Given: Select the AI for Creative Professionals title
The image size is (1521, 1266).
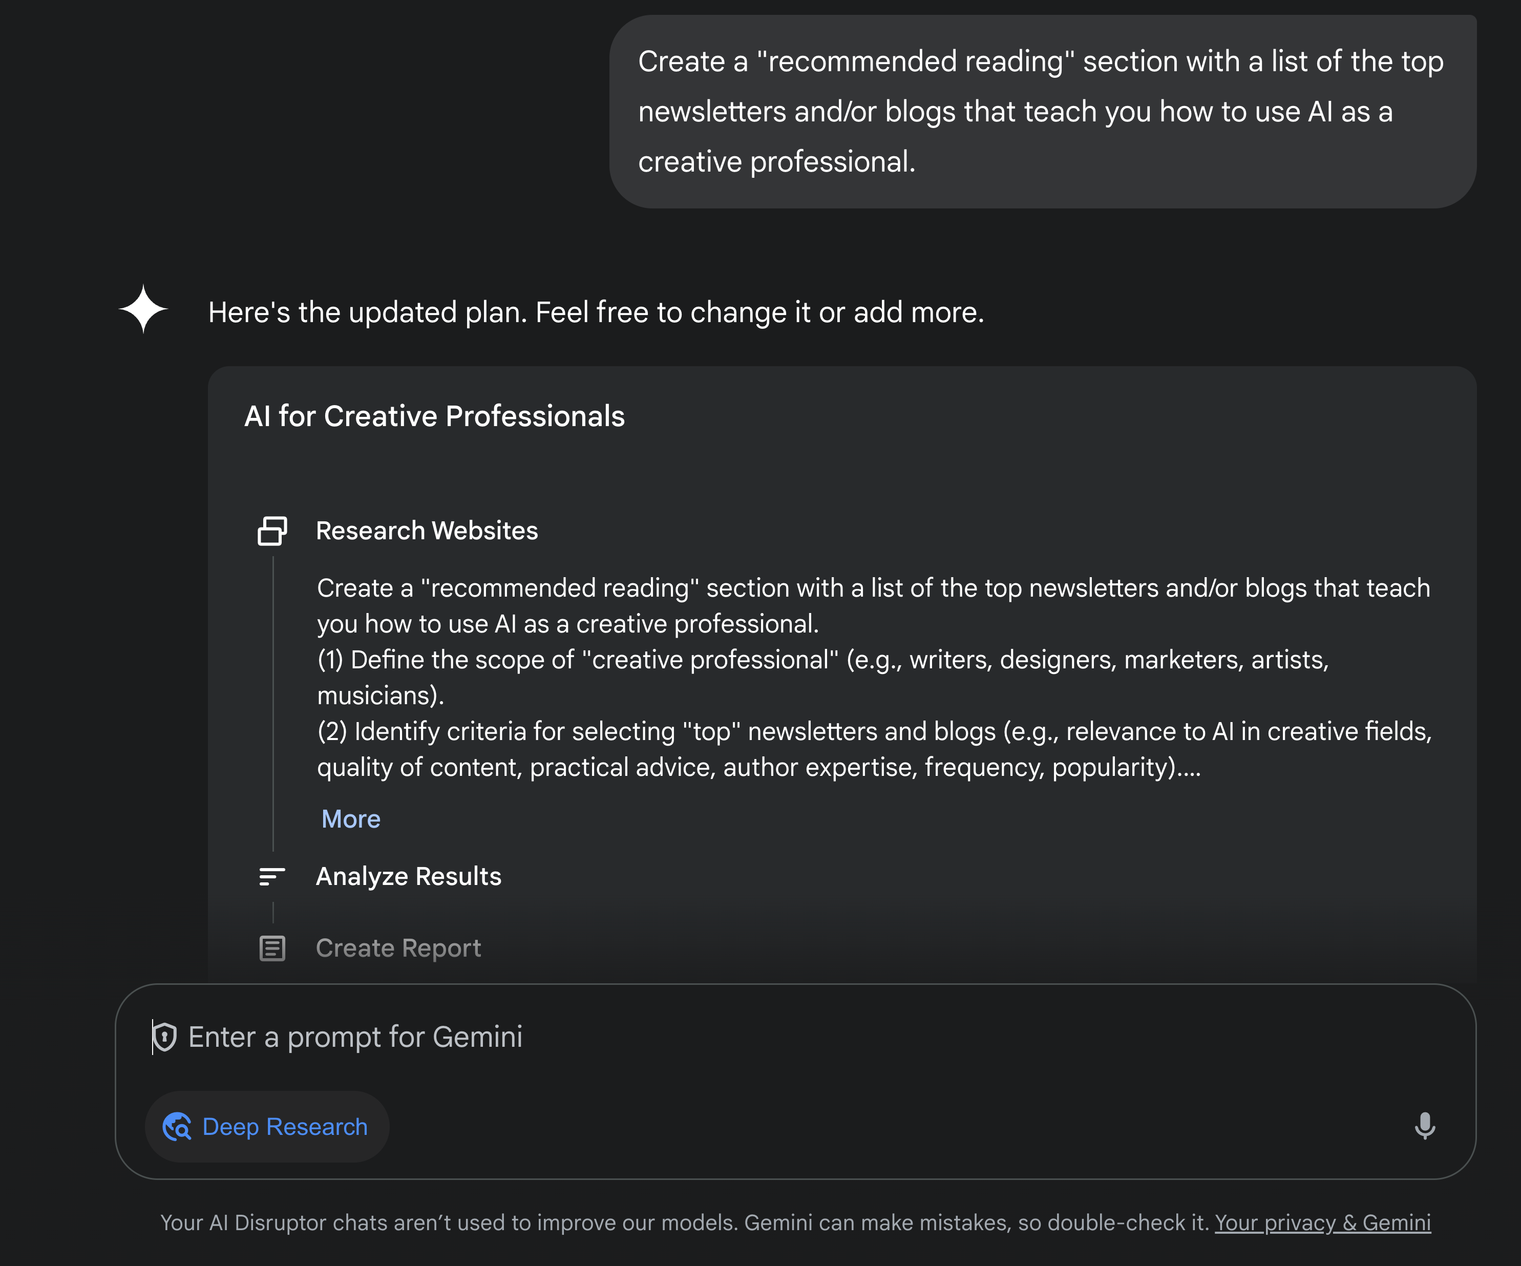Looking at the screenshot, I should (435, 416).
